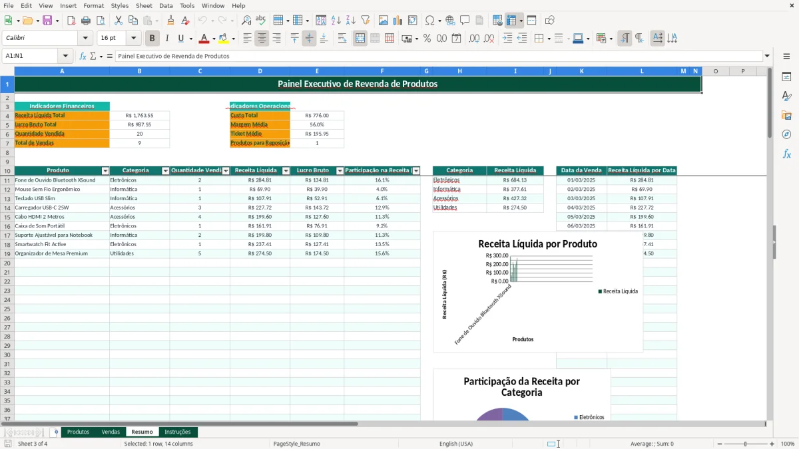
Task: Open the Special Character omega icon
Action: 429,21
